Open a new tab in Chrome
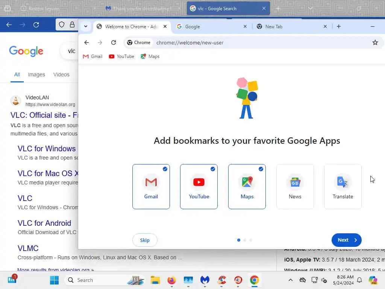 point(339,26)
